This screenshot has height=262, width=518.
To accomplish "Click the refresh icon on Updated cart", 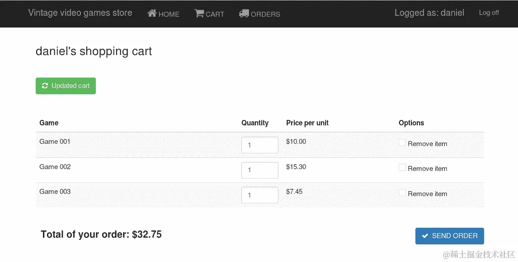I will [x=45, y=86].
